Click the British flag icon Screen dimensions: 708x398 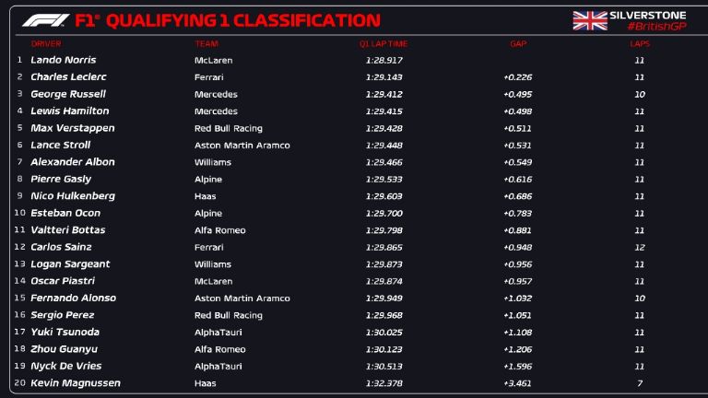point(588,20)
